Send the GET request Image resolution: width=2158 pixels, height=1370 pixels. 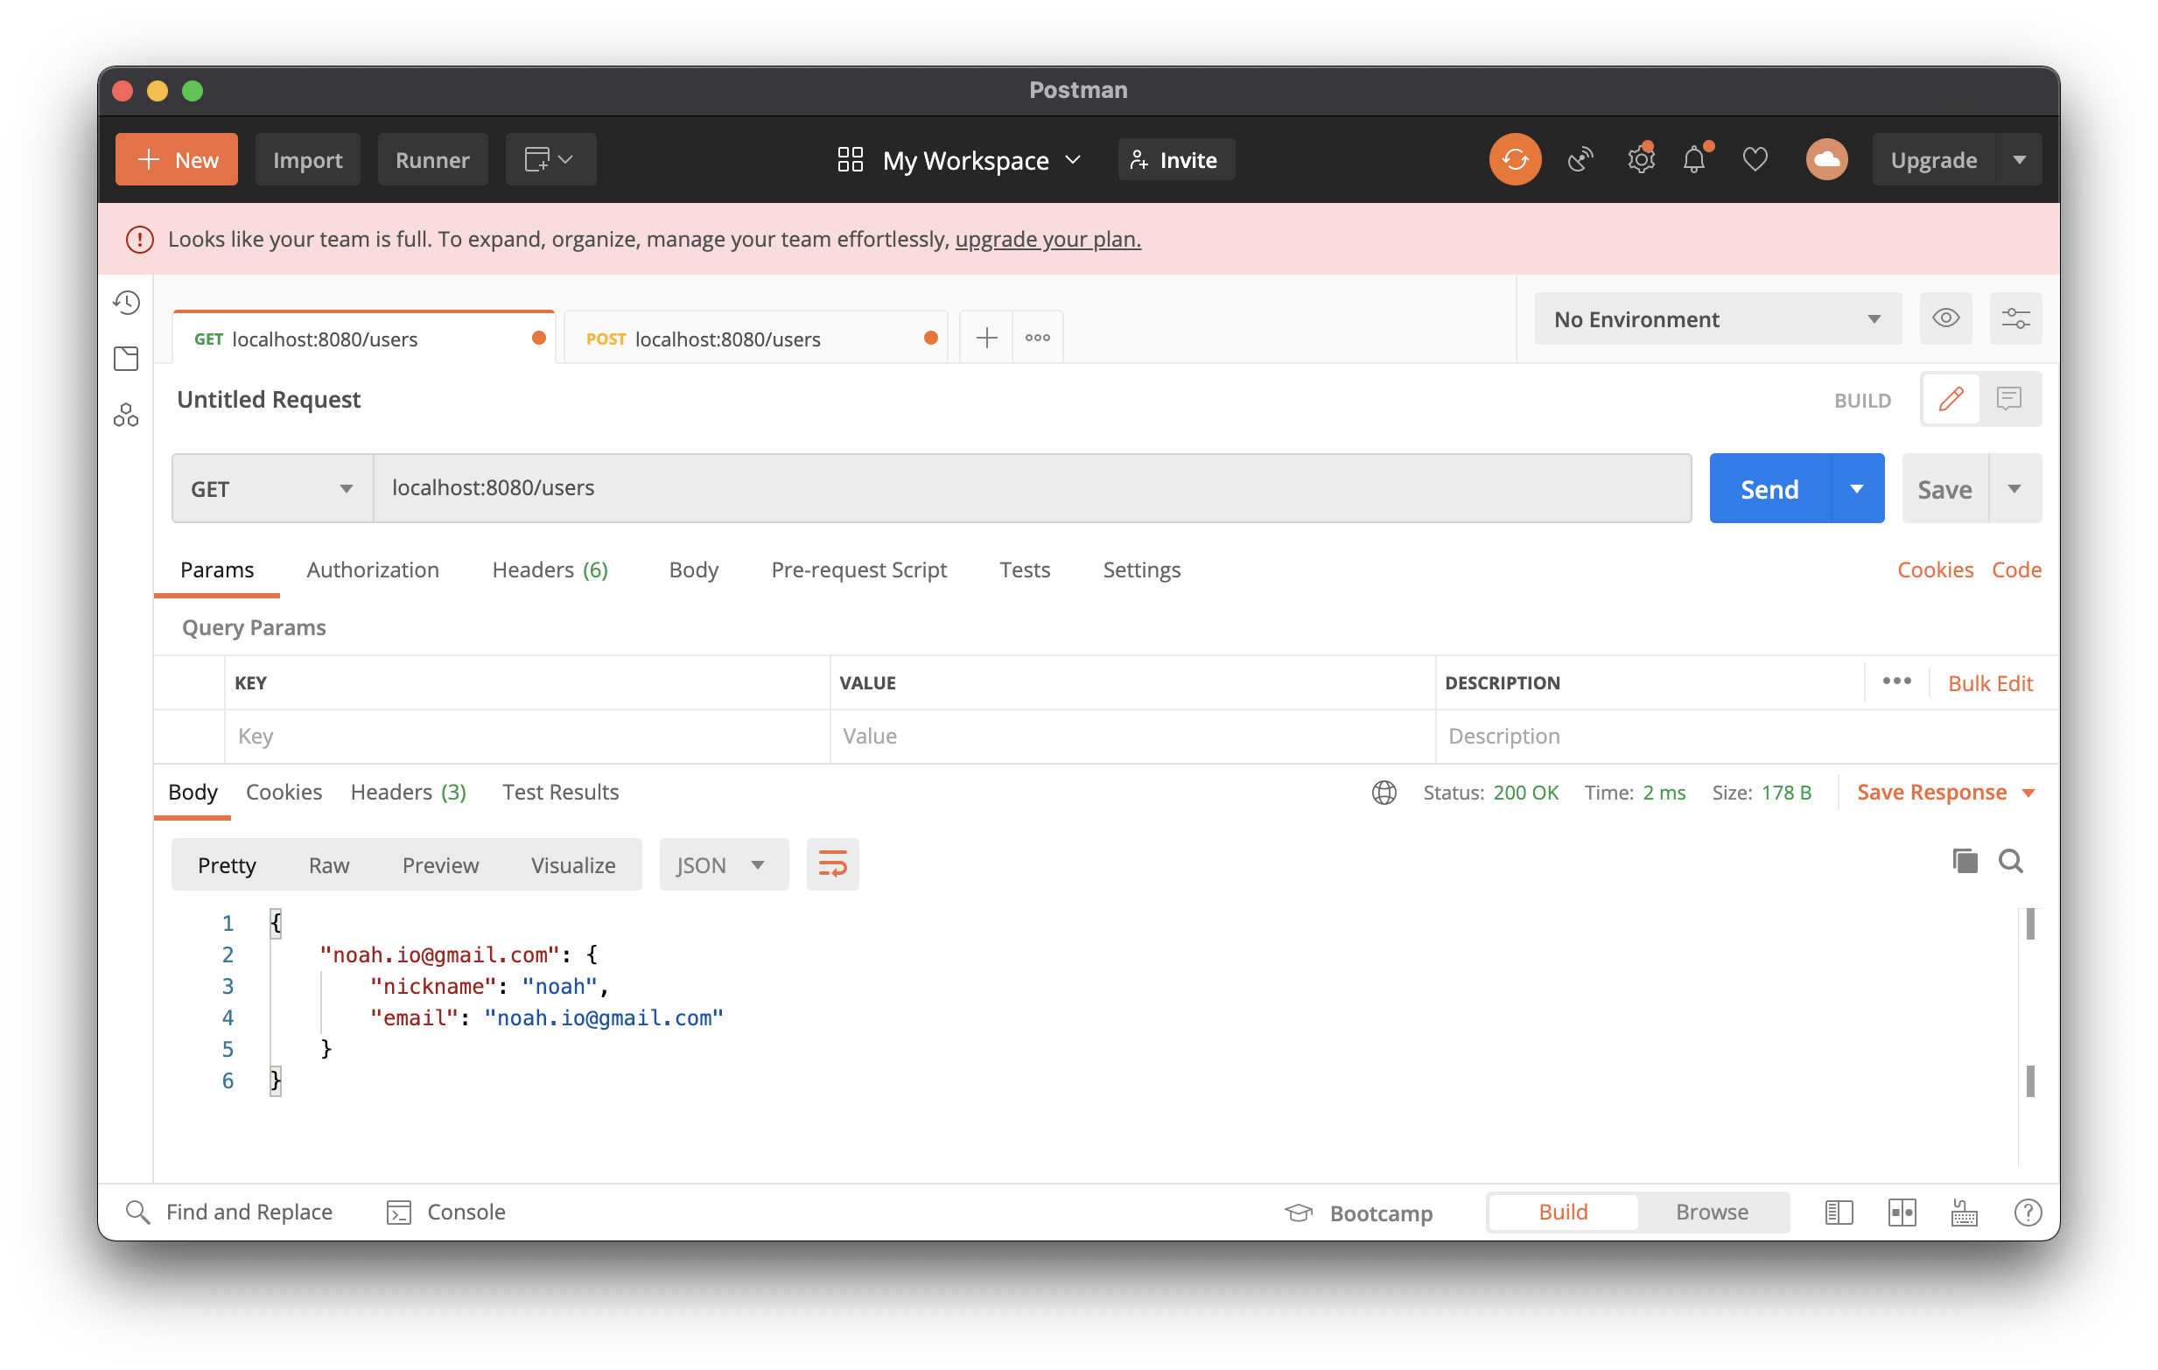tap(1769, 488)
